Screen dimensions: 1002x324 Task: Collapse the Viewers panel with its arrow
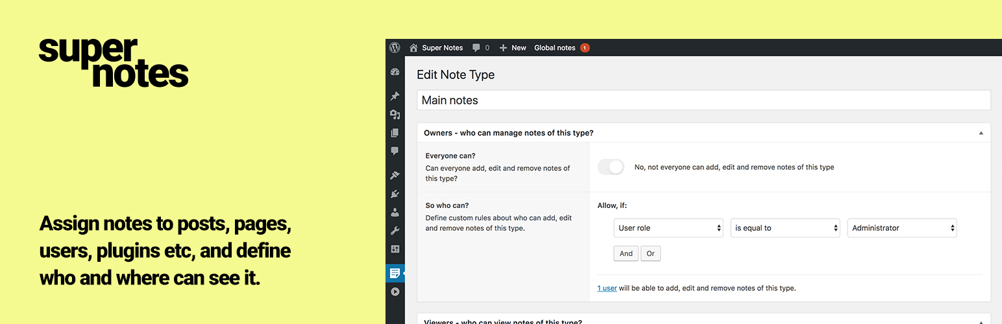tap(981, 321)
